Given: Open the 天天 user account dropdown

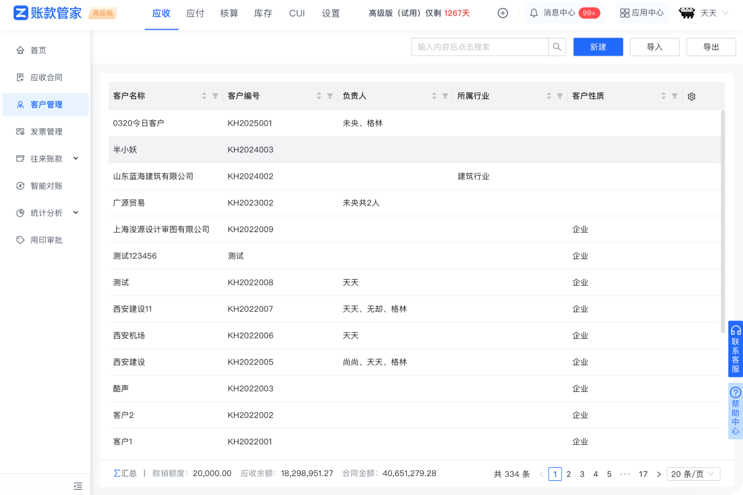Looking at the screenshot, I should (703, 13).
